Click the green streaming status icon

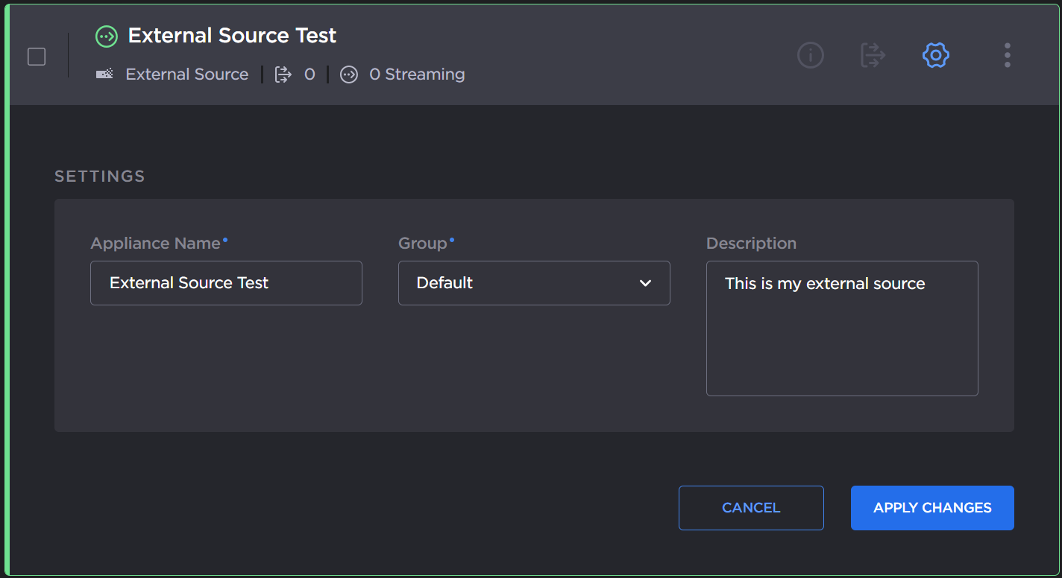point(107,36)
